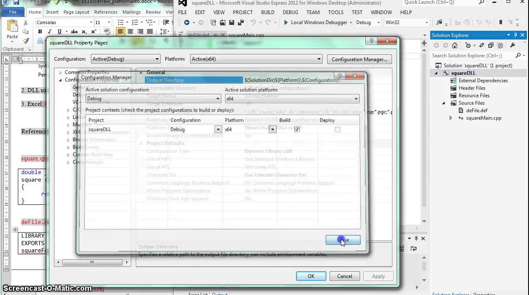Screen dimensions: 529x295
Task: Open squareDLL project Configuration dropdown
Action: point(218,129)
